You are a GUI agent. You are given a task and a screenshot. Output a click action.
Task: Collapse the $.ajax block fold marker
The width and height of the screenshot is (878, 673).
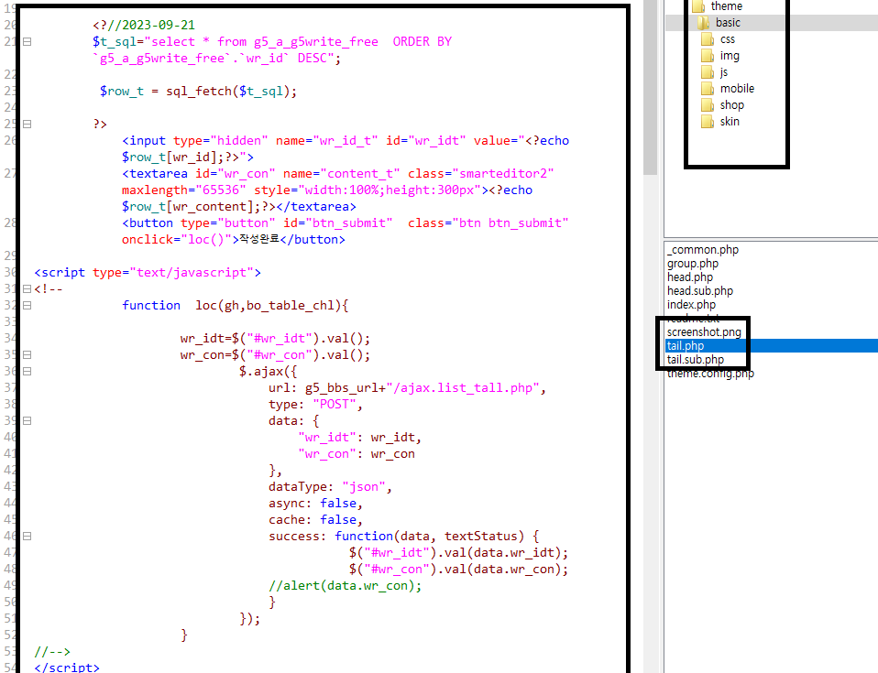pos(26,372)
